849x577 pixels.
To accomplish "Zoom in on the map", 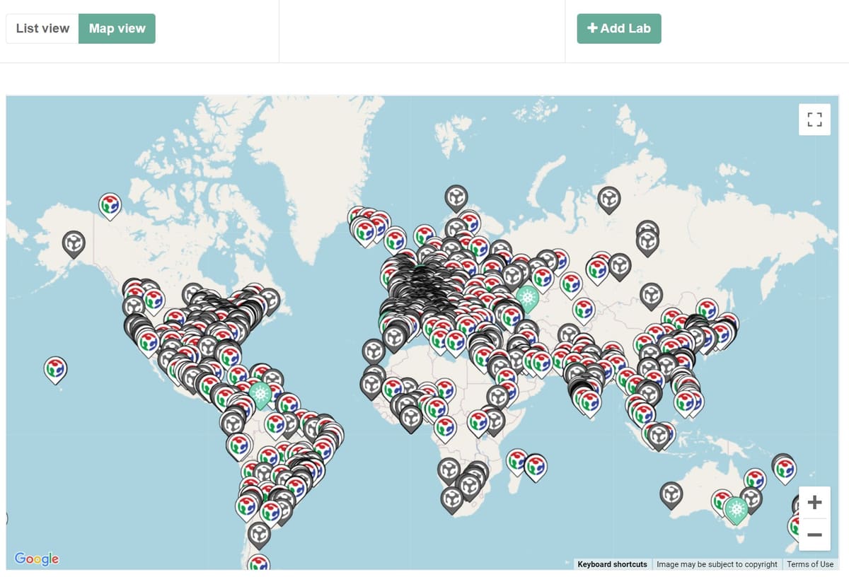I will (814, 503).
